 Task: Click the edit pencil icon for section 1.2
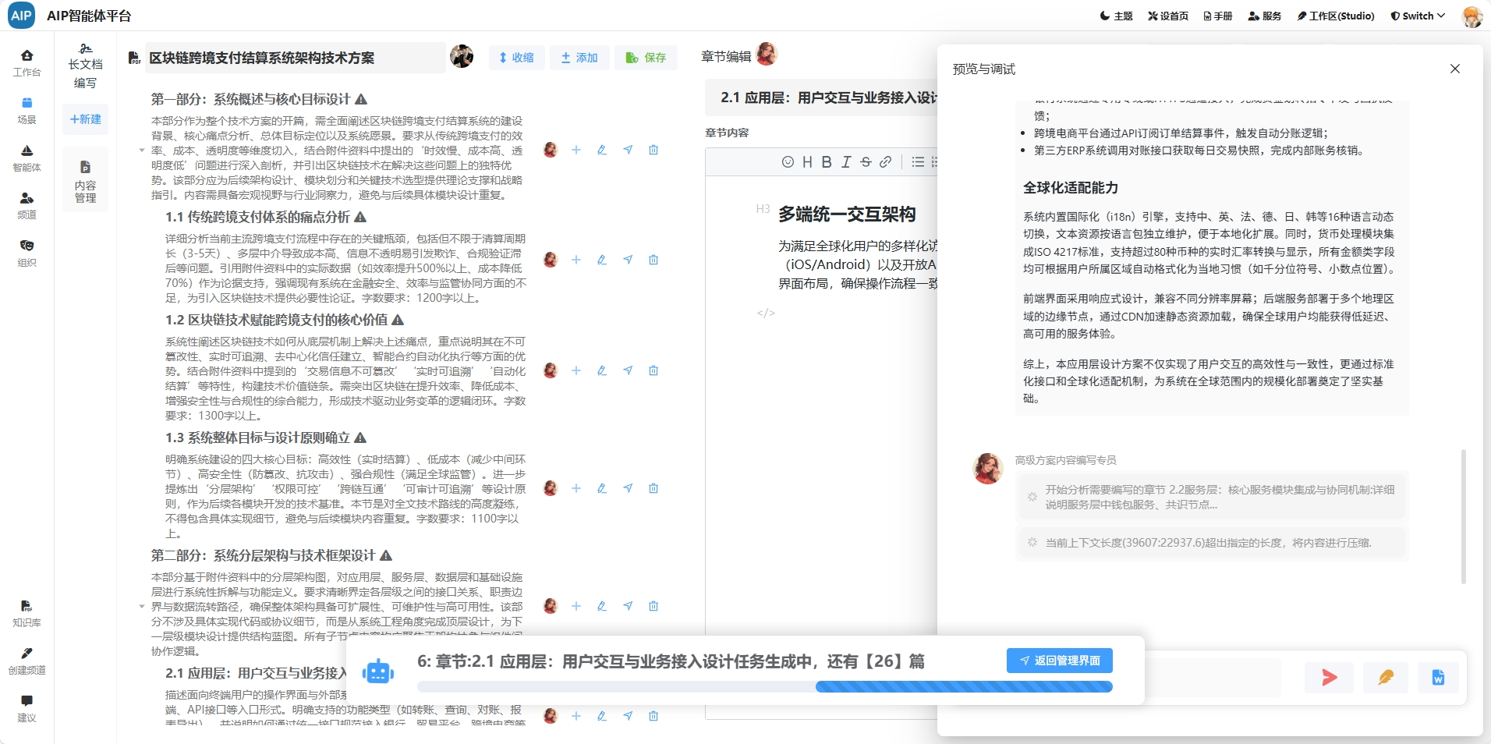(602, 370)
